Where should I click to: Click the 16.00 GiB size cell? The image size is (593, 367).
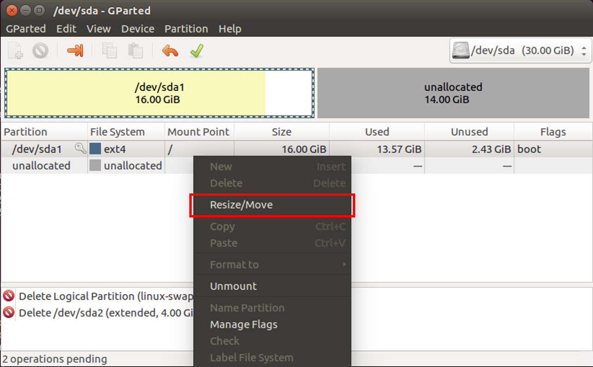pos(304,149)
